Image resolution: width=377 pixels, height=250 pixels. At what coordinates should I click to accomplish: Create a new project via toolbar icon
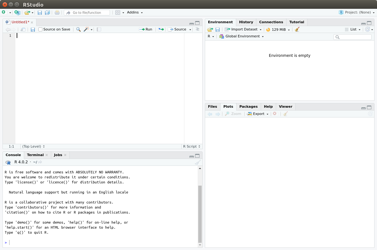pyautogui.click(x=17, y=13)
